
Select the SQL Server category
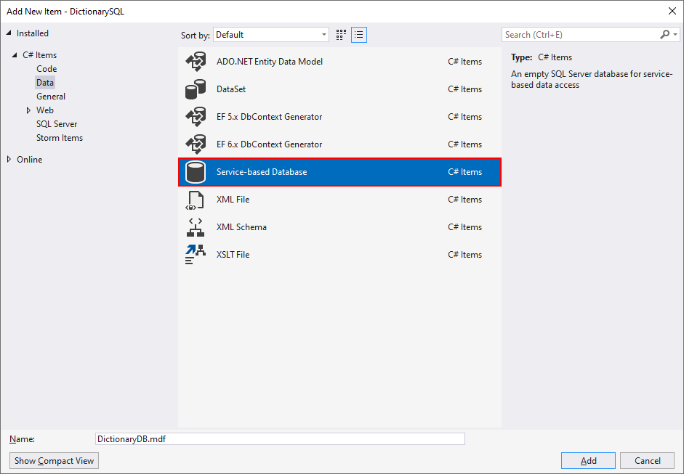click(57, 124)
